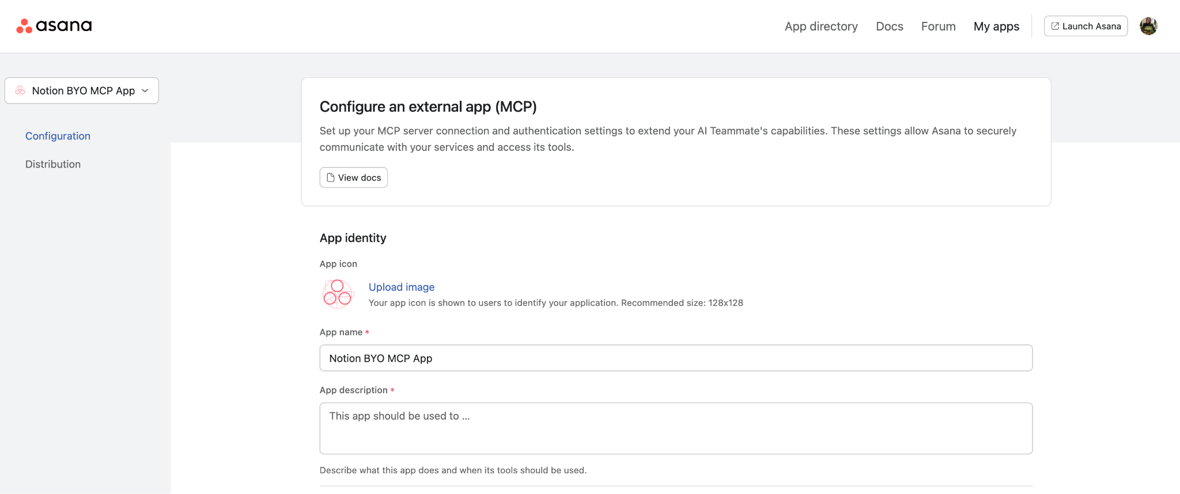Click the Upload image link
Screen dimensions: 1180x494
pos(402,287)
